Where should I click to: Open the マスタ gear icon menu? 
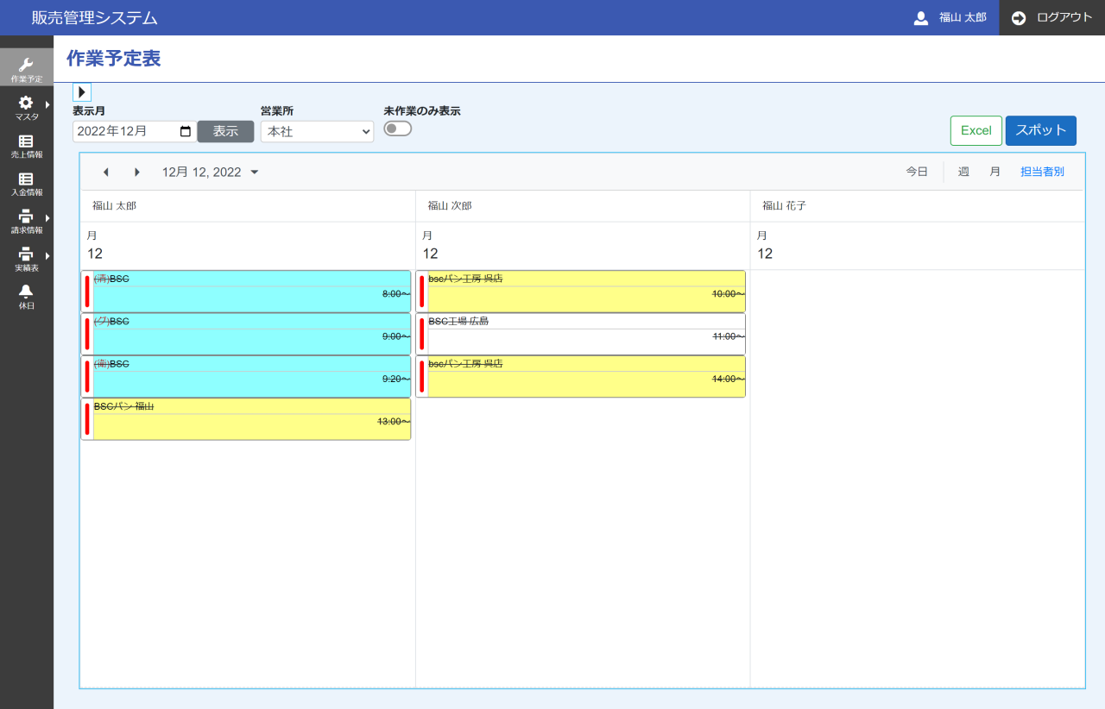(26, 103)
